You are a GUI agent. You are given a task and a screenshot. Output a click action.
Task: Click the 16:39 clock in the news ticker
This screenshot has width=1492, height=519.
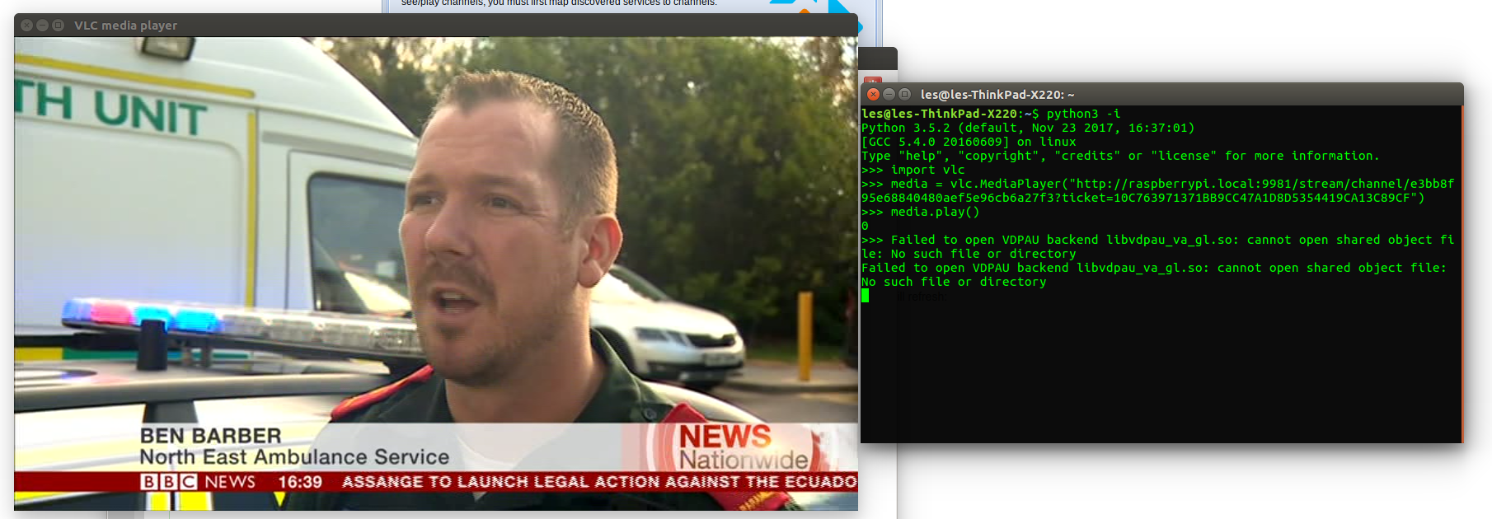pyautogui.click(x=300, y=482)
